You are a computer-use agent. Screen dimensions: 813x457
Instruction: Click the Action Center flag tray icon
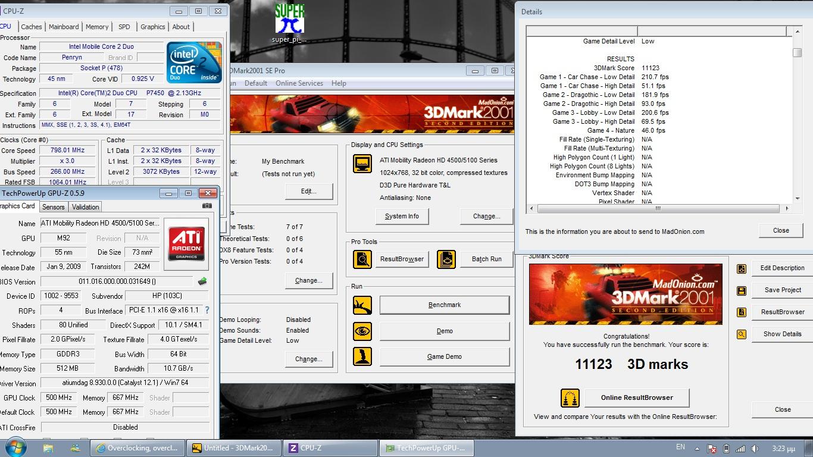pyautogui.click(x=711, y=449)
